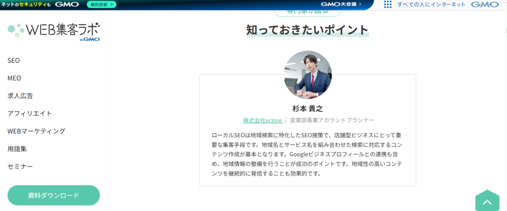Go to 求人広告 category
Screen dimensions: 507x211
pyautogui.click(x=20, y=96)
